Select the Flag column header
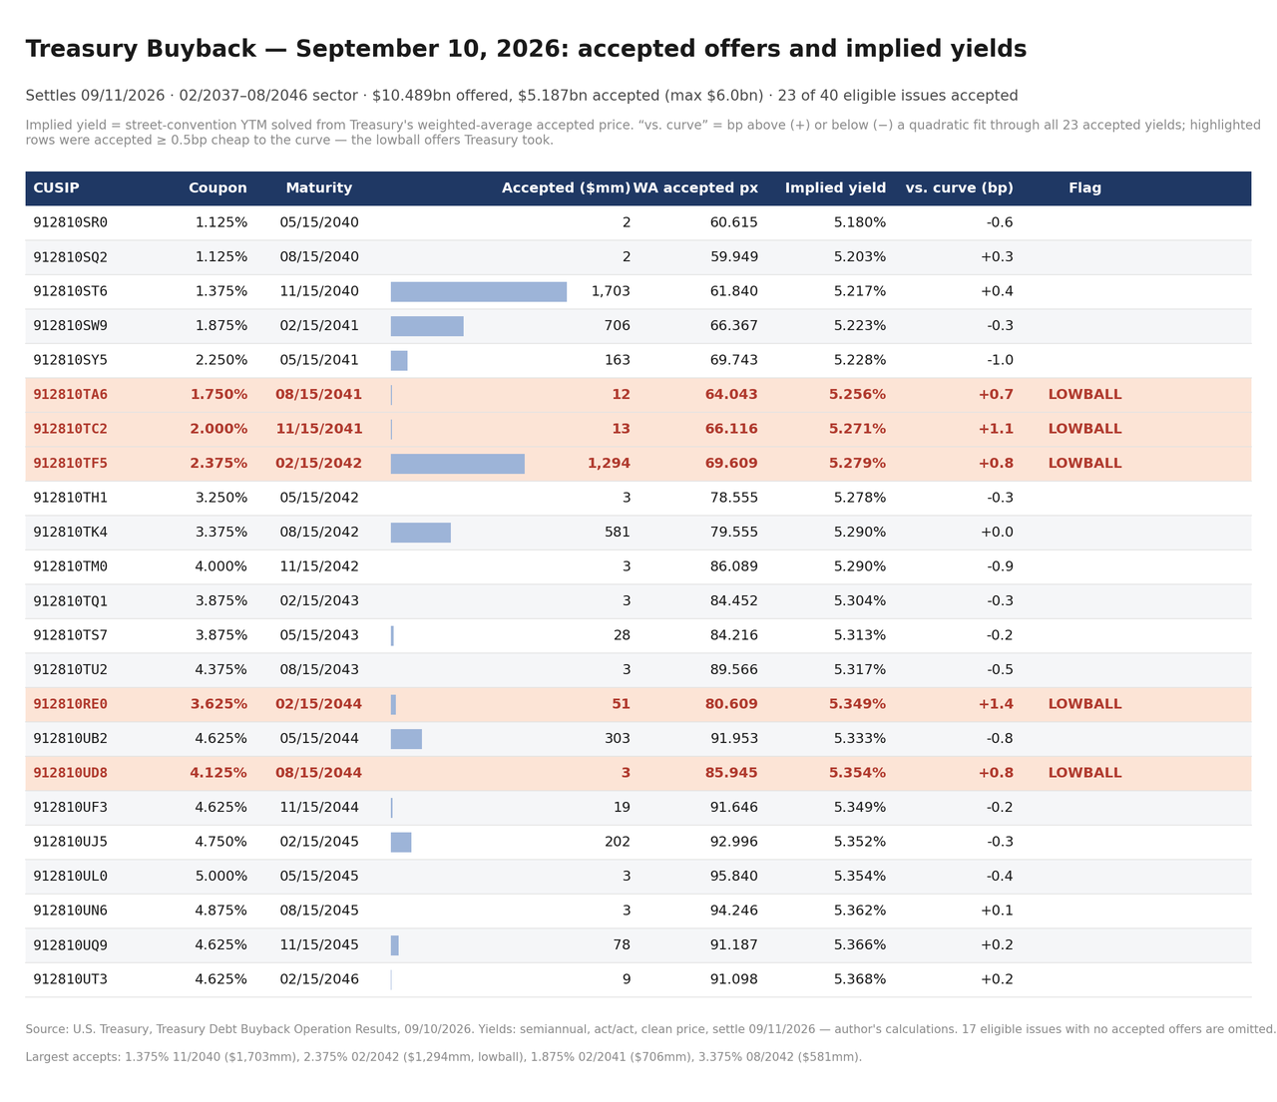 pos(1085,188)
